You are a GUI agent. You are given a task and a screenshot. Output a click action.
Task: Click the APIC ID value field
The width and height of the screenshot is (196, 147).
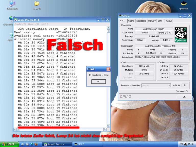(185, 85)
